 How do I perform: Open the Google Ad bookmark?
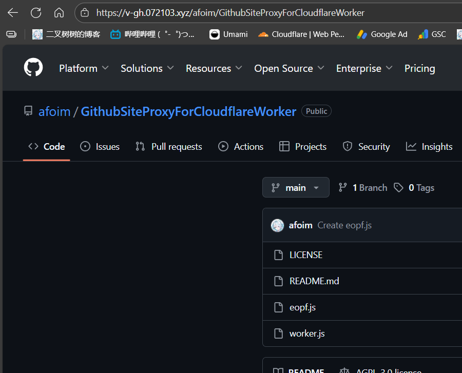382,34
